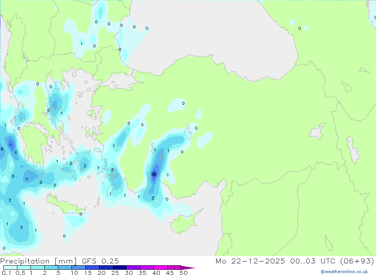Click the '8' precipitation value at left edge
This screenshot has width=376, height=275.
coord(2,149)
